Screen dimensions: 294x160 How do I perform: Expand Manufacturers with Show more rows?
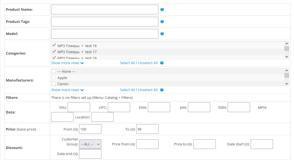point(67,90)
